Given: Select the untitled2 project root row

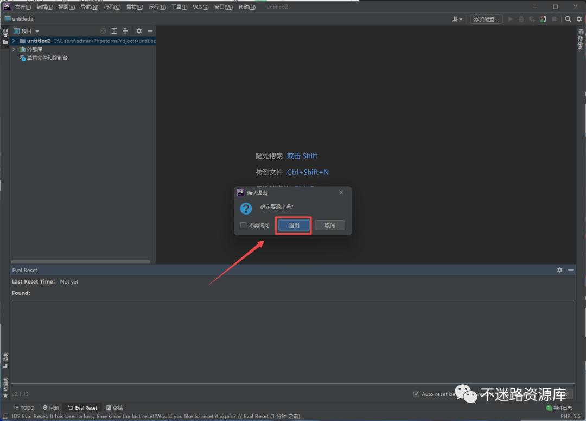Looking at the screenshot, I should pyautogui.click(x=83, y=41).
